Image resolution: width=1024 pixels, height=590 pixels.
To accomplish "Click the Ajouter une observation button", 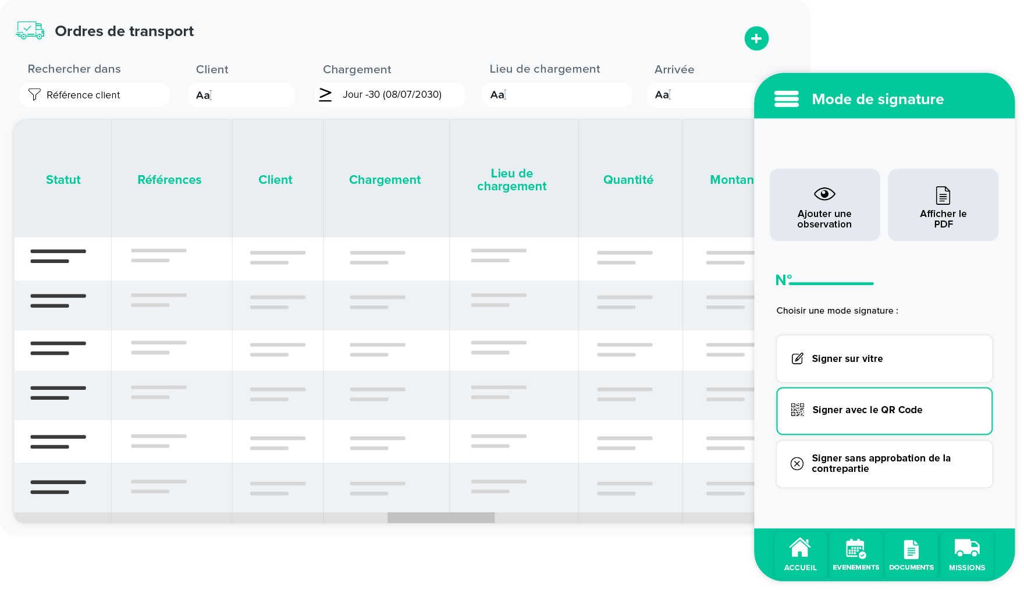I will pyautogui.click(x=824, y=205).
